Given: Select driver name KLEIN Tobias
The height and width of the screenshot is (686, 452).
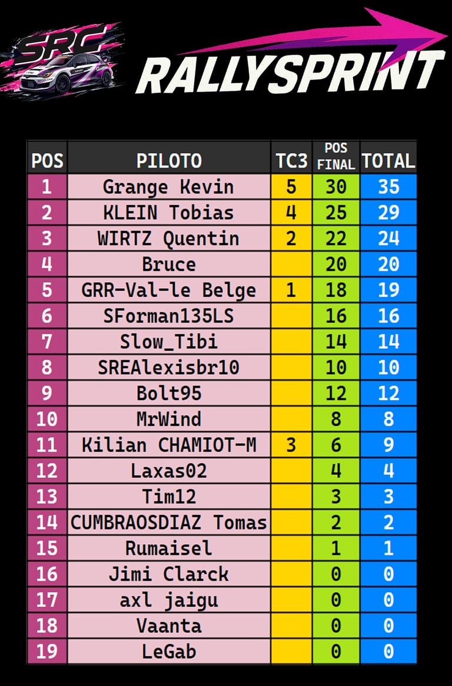Looking at the screenshot, I should coord(168,213).
